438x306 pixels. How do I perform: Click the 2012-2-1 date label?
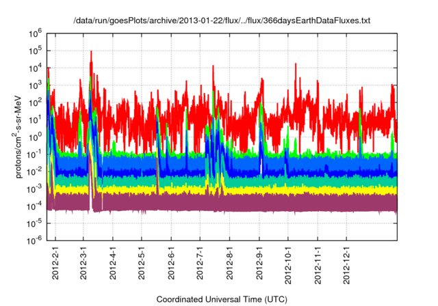[x=55, y=262]
